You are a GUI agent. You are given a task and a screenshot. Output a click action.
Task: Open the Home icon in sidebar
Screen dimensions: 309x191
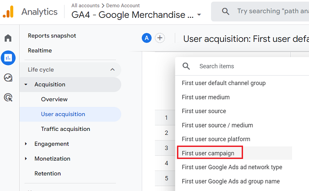click(x=8, y=38)
